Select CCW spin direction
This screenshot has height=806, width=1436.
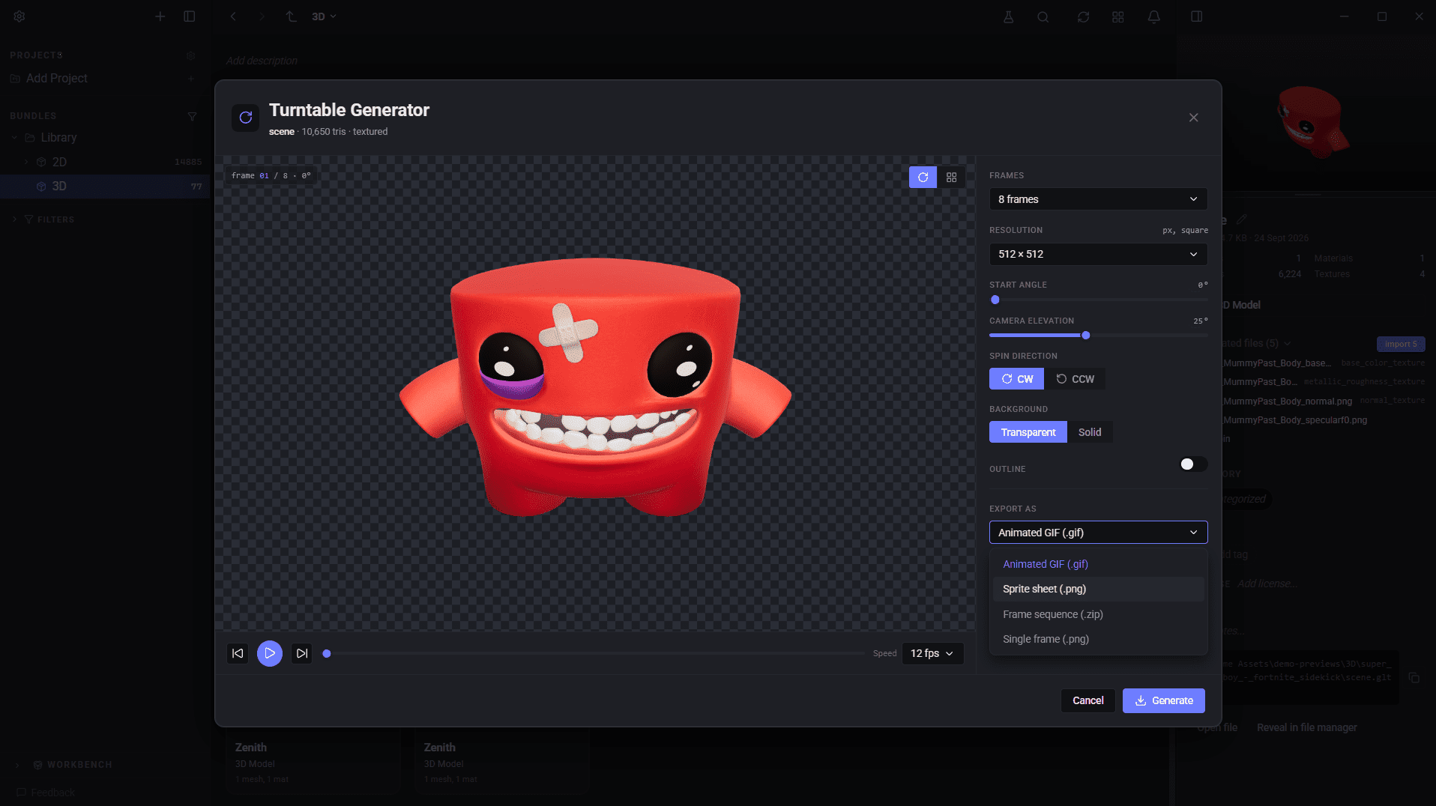tap(1075, 379)
